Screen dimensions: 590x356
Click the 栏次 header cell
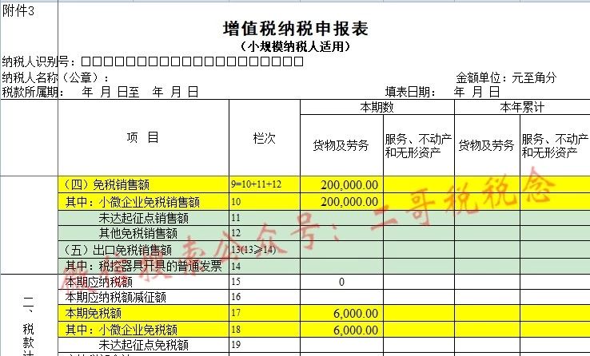(x=264, y=138)
